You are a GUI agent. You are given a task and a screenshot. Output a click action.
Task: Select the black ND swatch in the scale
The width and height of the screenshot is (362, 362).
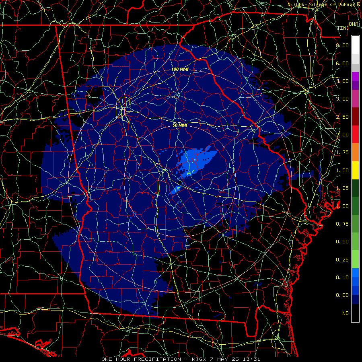[x=355, y=313]
